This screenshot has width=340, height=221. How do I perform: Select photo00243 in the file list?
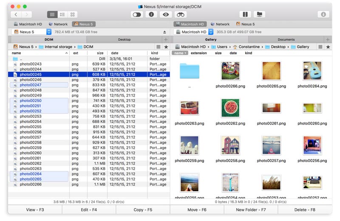pyautogui.click(x=89, y=64)
